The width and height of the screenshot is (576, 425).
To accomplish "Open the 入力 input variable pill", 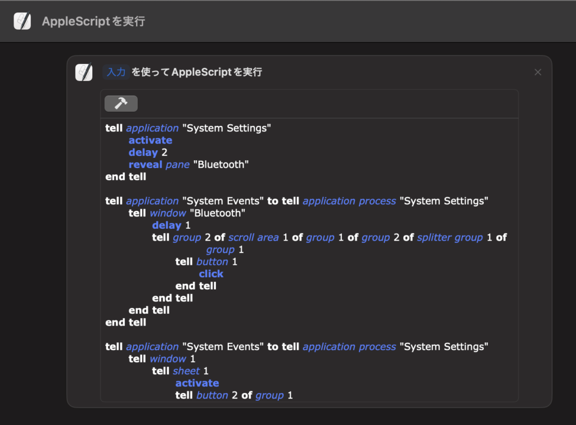I will tap(115, 72).
